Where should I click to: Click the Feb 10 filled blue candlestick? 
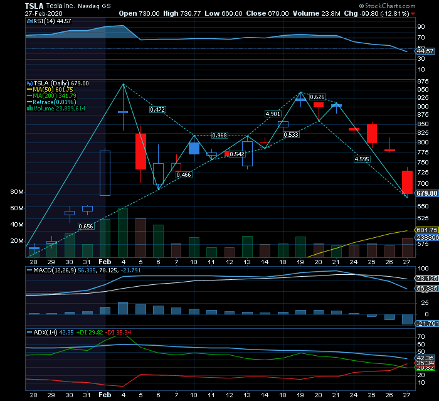click(x=194, y=148)
